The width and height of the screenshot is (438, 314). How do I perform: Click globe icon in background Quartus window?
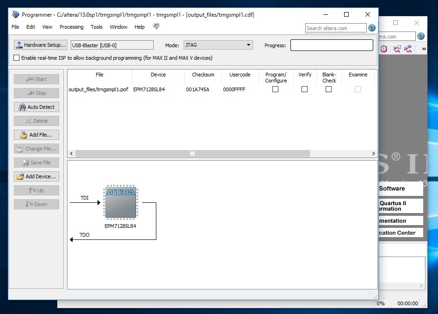421,36
